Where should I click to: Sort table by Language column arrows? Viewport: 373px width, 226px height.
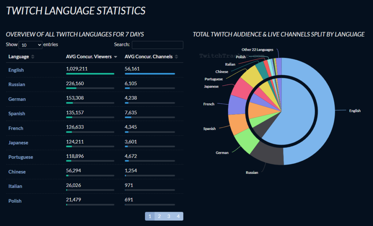(x=32, y=57)
